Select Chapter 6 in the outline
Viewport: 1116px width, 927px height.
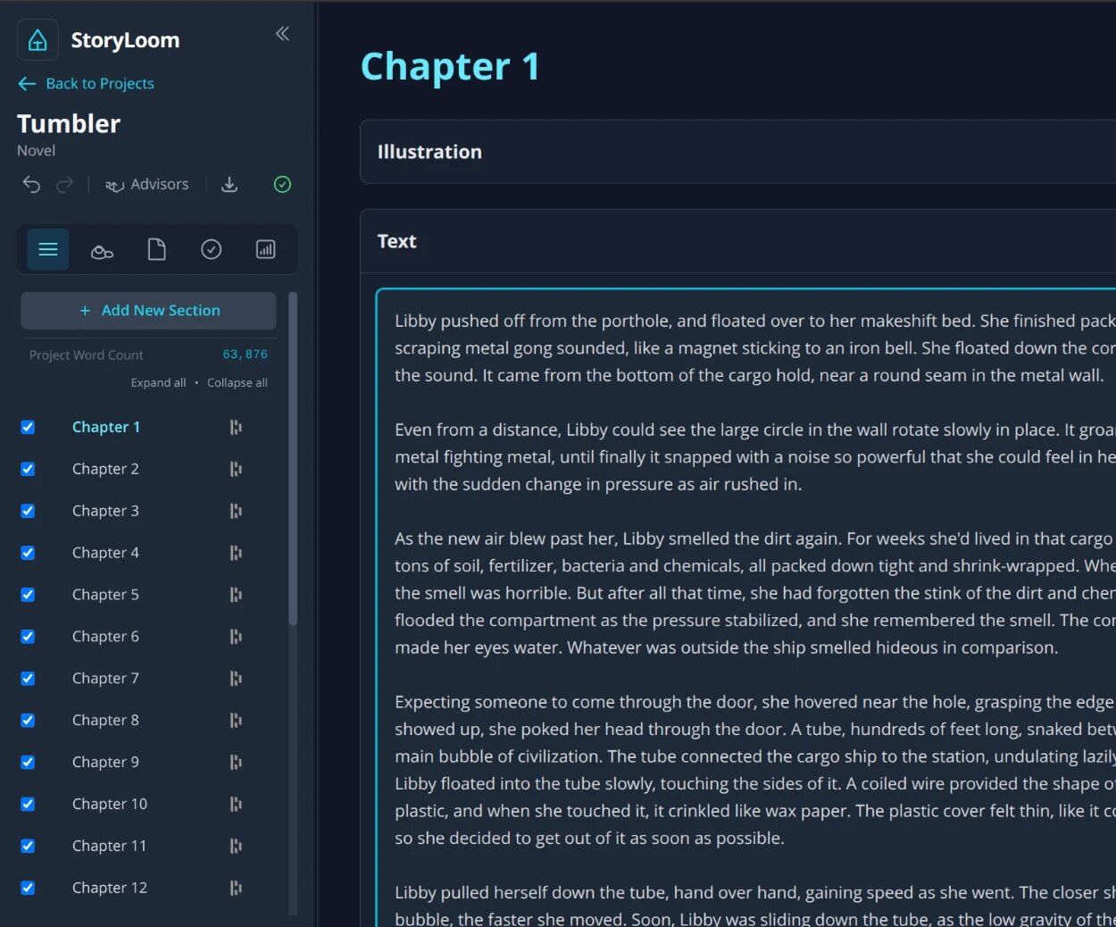pyautogui.click(x=105, y=637)
